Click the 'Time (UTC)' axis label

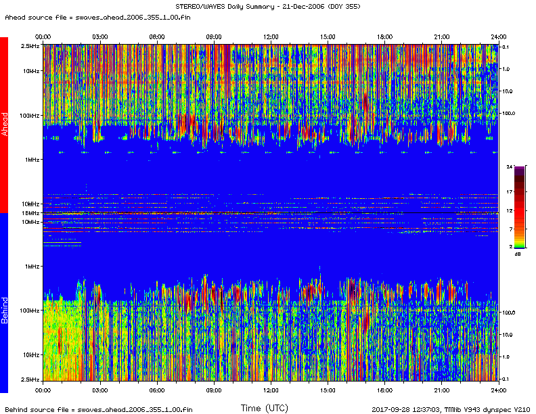[264, 408]
